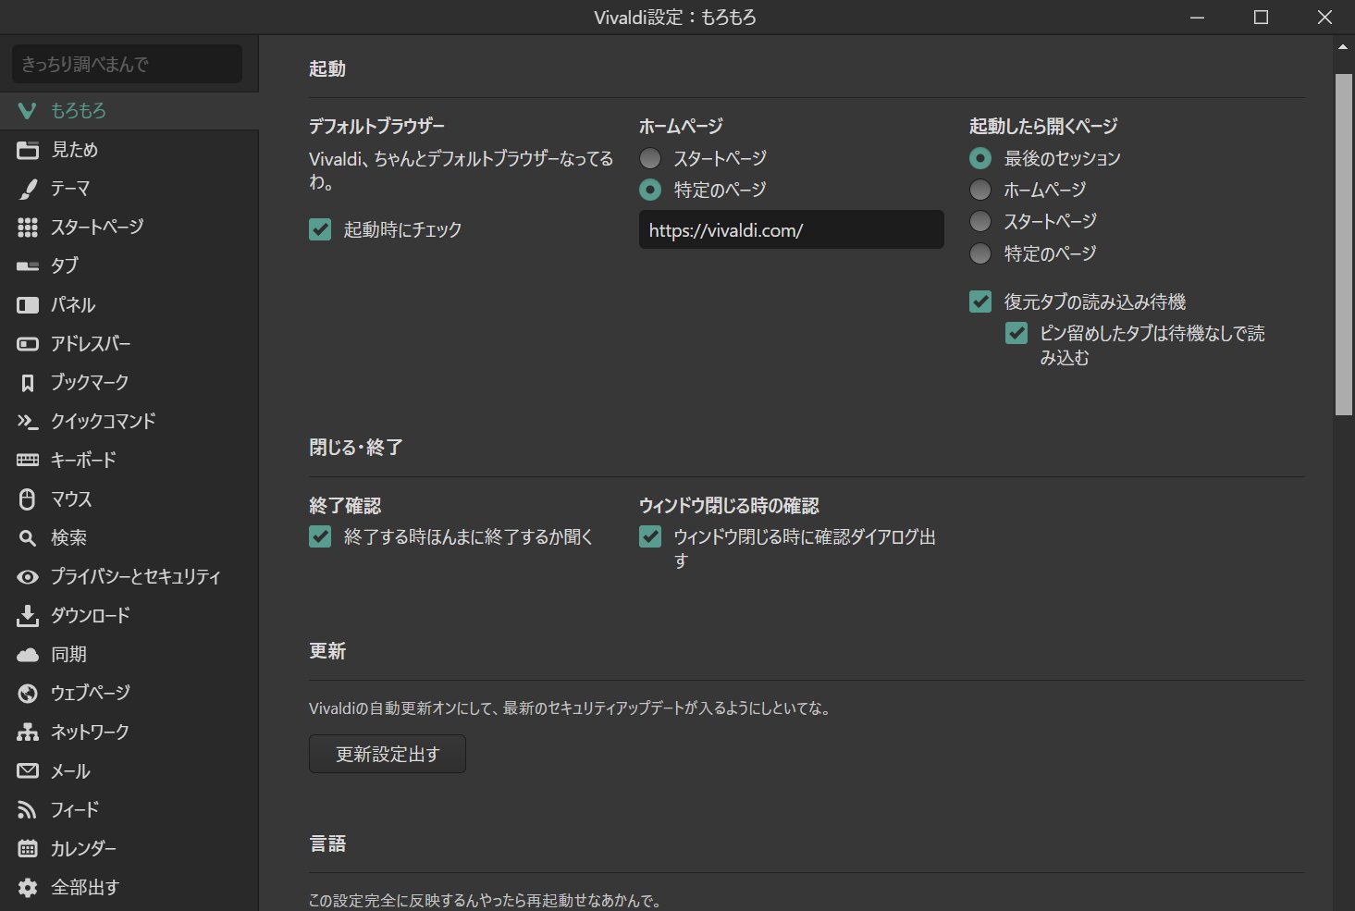Click the homepage URL field https://vivaldi.com/
Image resolution: width=1355 pixels, height=911 pixels.
click(792, 229)
